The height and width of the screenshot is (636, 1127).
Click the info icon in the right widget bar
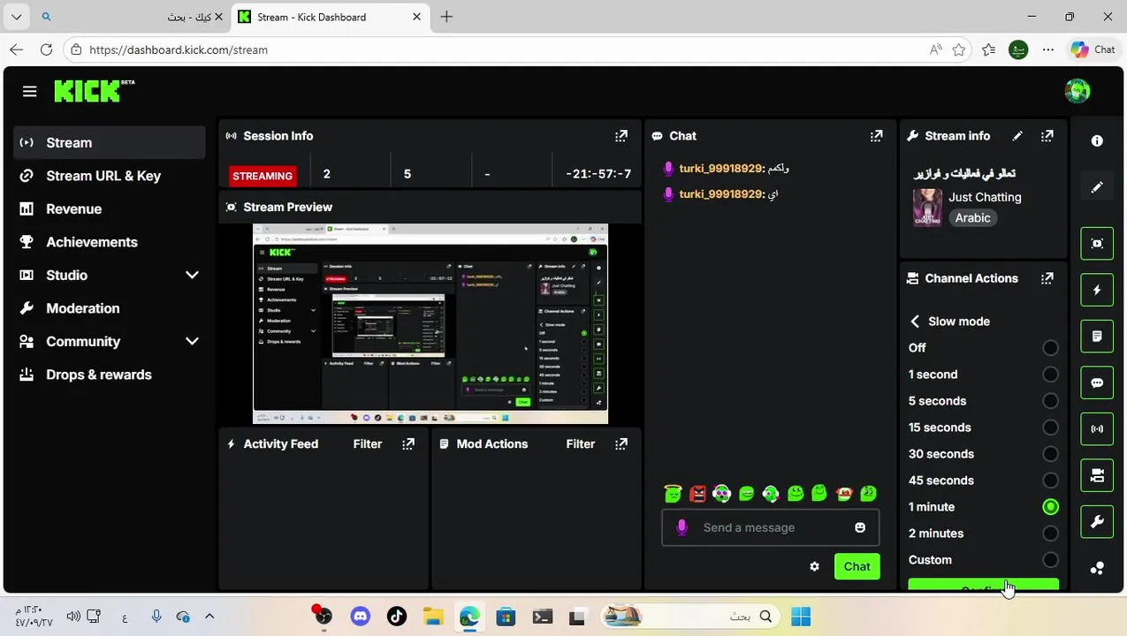point(1097,140)
